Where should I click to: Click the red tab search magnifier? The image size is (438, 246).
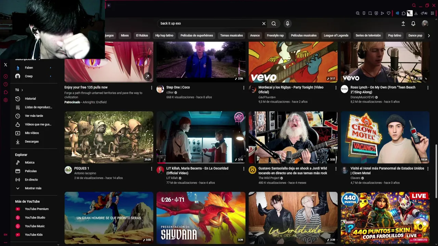point(414,5)
